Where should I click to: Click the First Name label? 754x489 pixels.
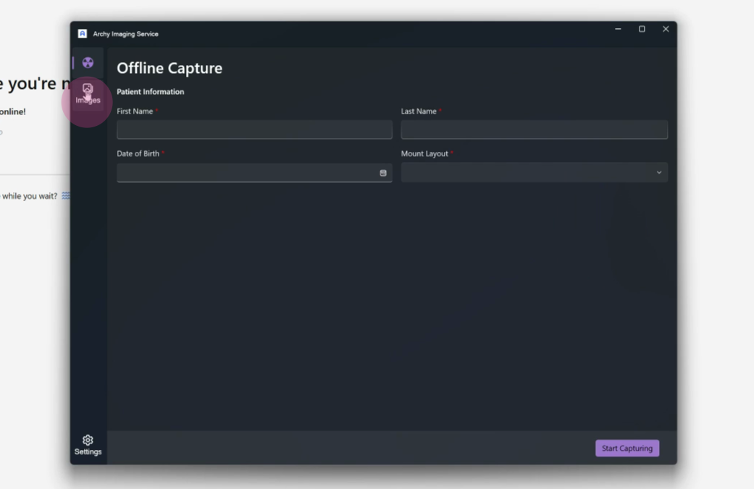tap(135, 111)
